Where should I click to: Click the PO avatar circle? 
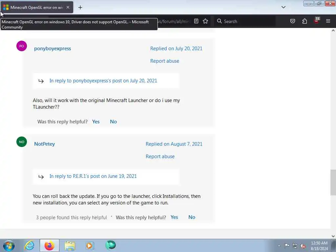22,46
